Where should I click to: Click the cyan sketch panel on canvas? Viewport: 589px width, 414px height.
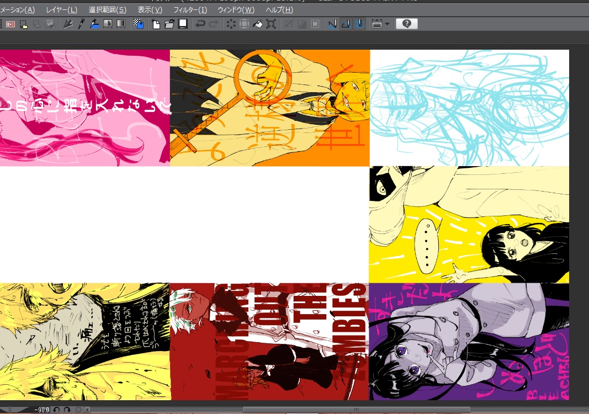click(469, 108)
